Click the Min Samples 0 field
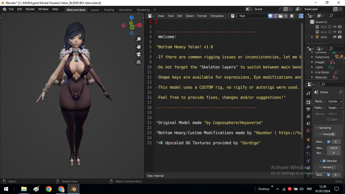Screen dimensions: 345x194 point(334,153)
